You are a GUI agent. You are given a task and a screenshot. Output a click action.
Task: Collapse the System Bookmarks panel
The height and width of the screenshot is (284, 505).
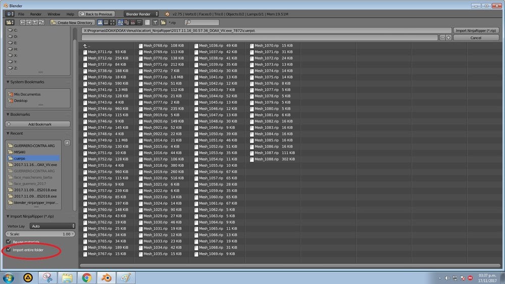tap(8, 82)
